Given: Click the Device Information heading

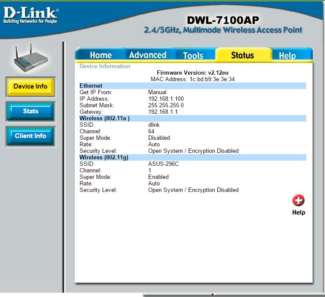Looking at the screenshot, I should [x=105, y=66].
